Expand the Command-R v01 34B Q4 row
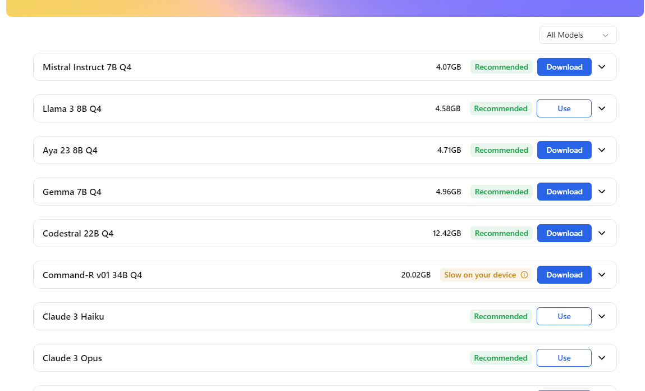The width and height of the screenshot is (645, 391). pos(601,275)
